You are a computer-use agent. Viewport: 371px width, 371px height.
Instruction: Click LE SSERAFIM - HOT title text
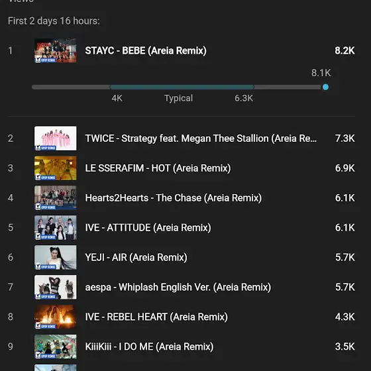(x=158, y=168)
